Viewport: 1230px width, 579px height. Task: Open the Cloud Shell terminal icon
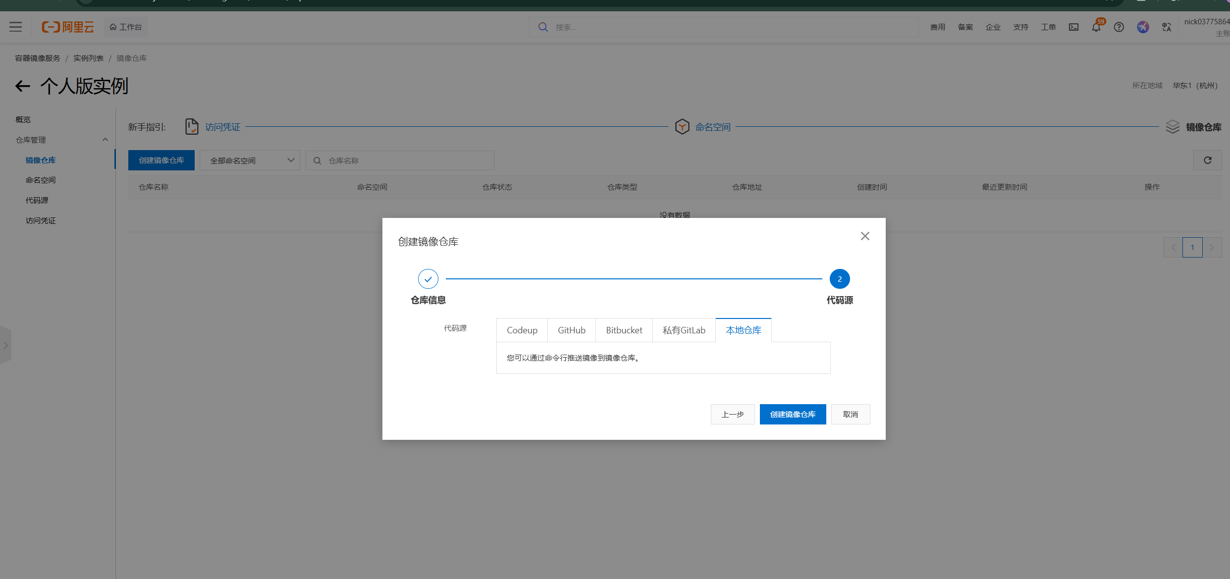coord(1073,27)
